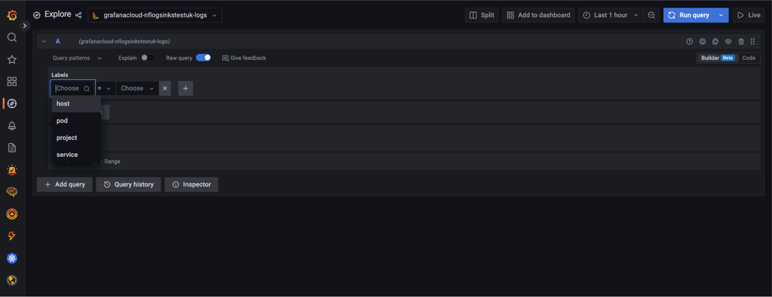
Task: Click the Give feedback link
Action: (x=244, y=58)
